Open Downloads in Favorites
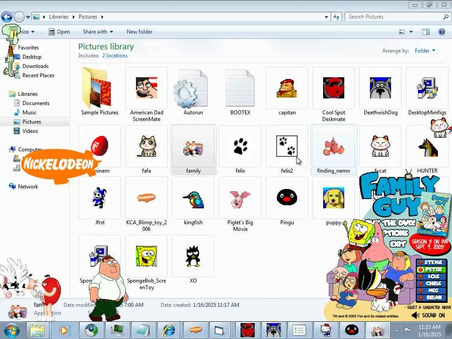452x339 pixels. 35,66
